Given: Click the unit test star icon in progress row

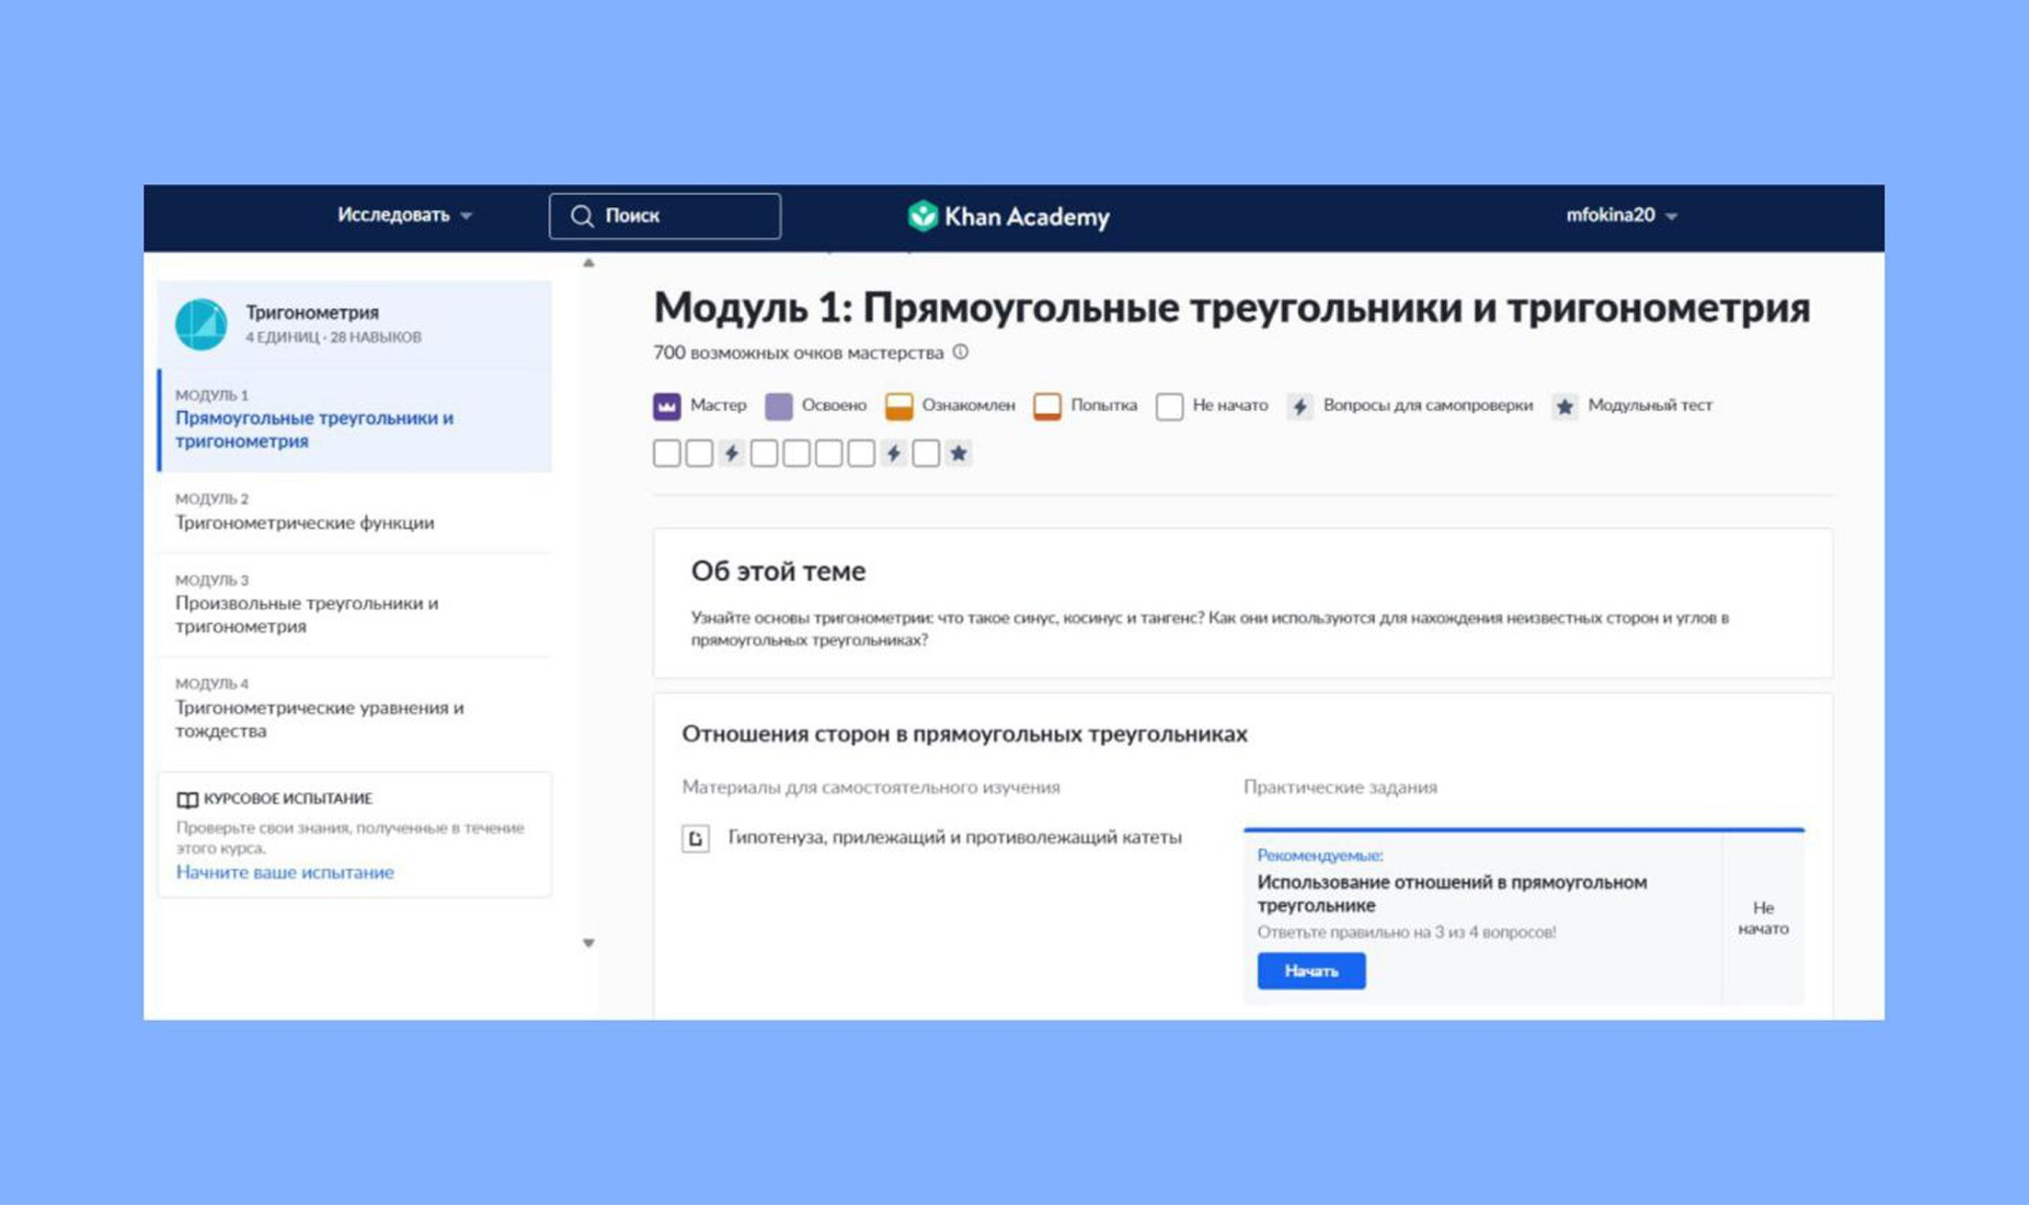Looking at the screenshot, I should (958, 453).
